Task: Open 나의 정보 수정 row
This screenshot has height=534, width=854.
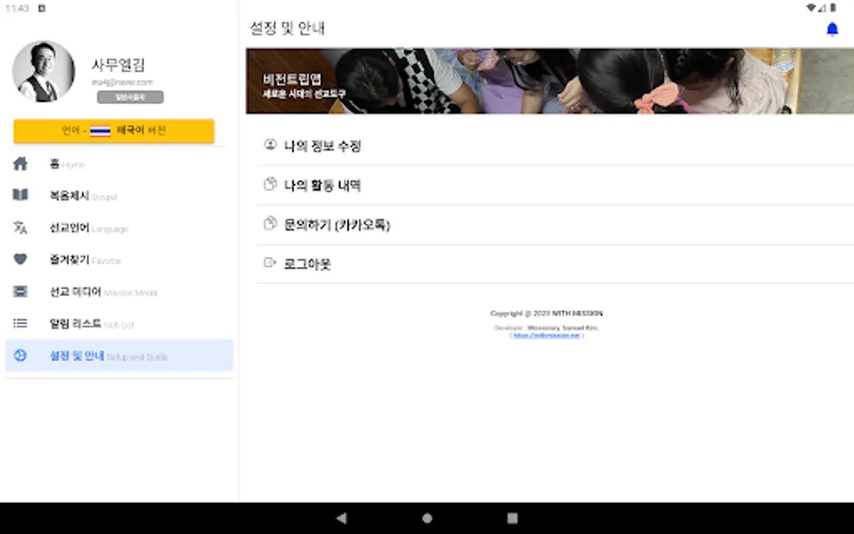Action: point(555,146)
